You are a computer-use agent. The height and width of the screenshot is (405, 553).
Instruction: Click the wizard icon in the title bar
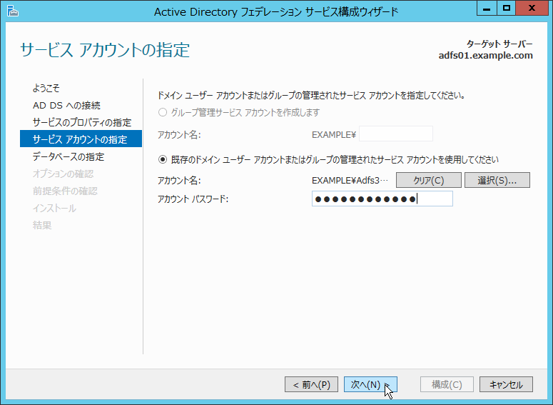point(13,11)
